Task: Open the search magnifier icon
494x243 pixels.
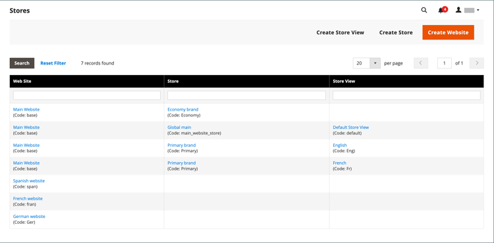Action: 424,11
